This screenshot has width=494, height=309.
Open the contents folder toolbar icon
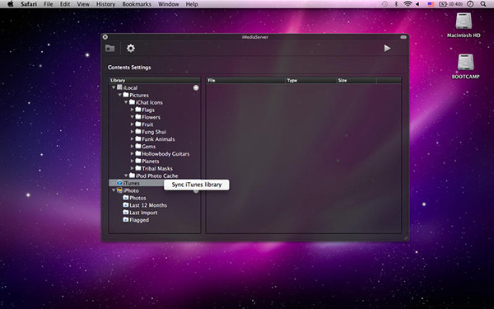click(x=110, y=49)
